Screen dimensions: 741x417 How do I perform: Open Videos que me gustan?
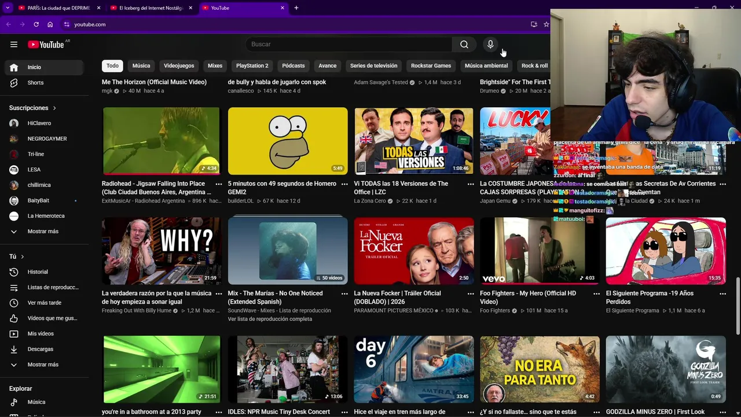coord(45,319)
